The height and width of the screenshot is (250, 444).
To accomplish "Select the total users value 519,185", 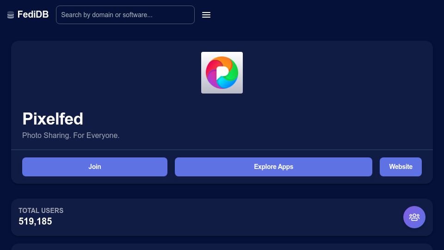I will pos(36,221).
